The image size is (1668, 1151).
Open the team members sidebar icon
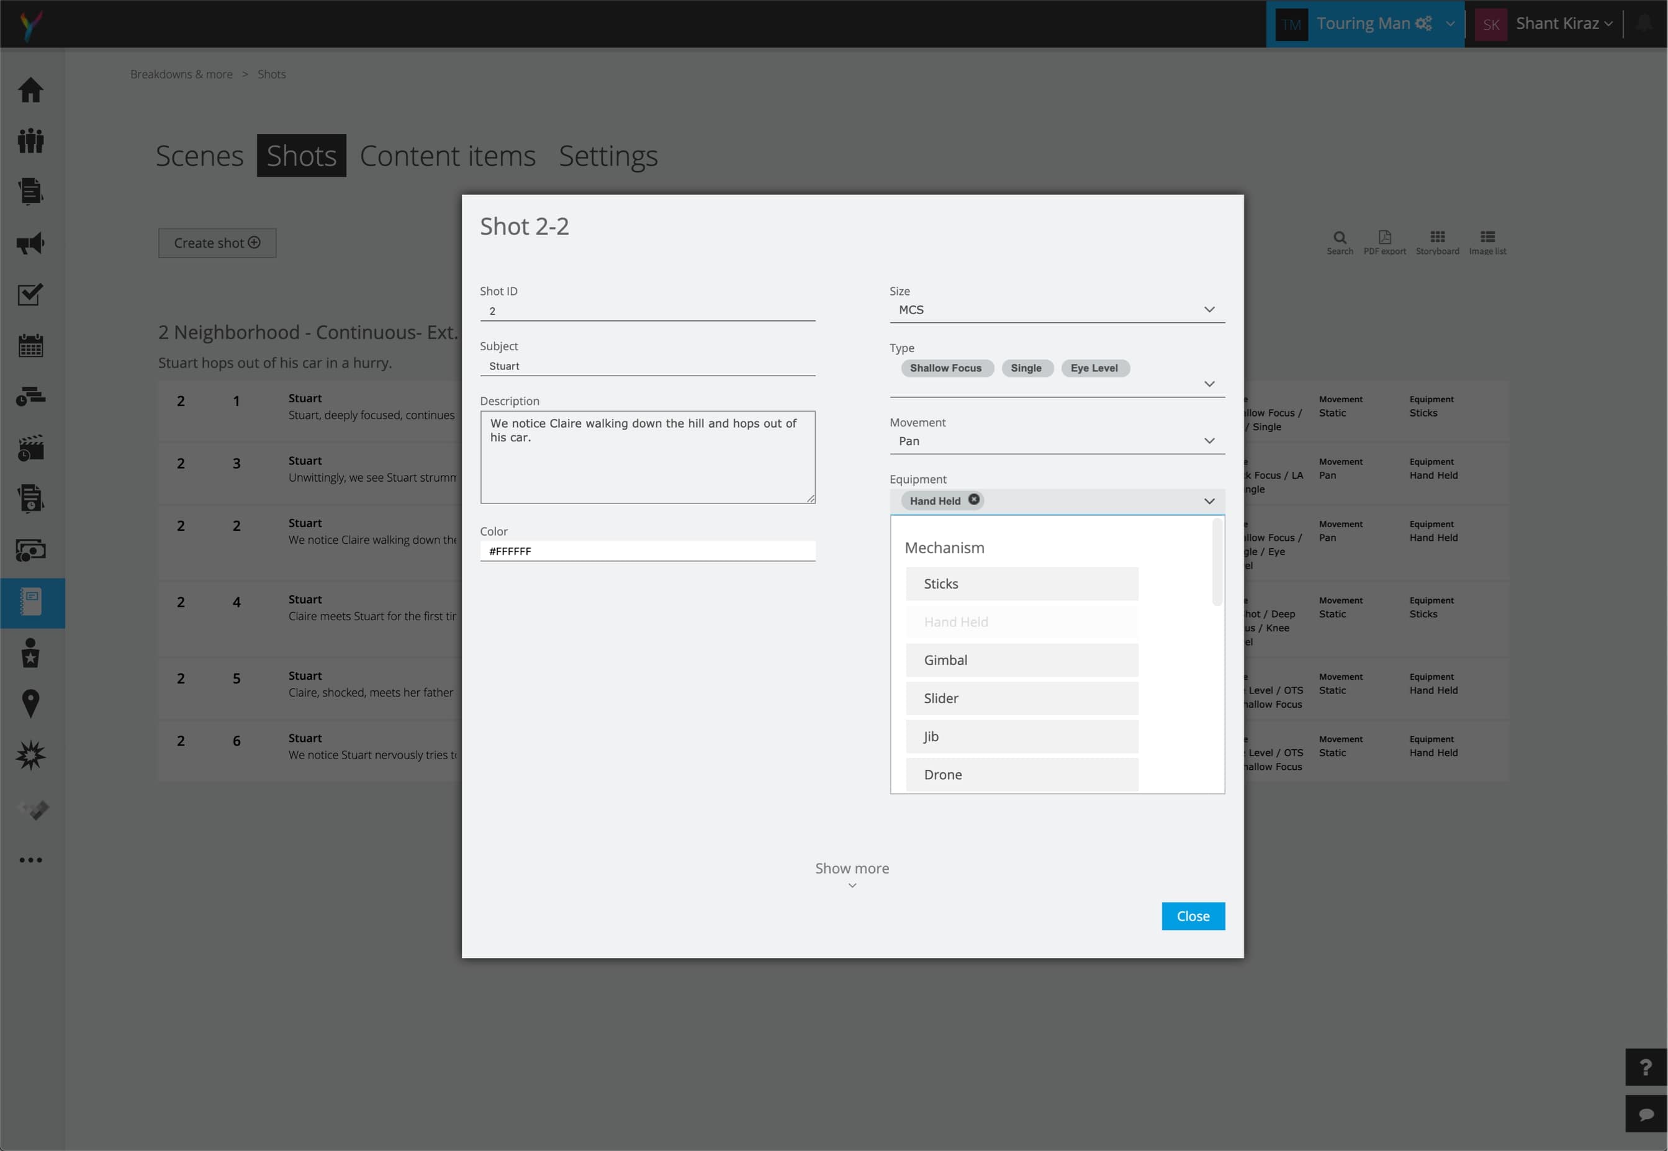point(30,141)
